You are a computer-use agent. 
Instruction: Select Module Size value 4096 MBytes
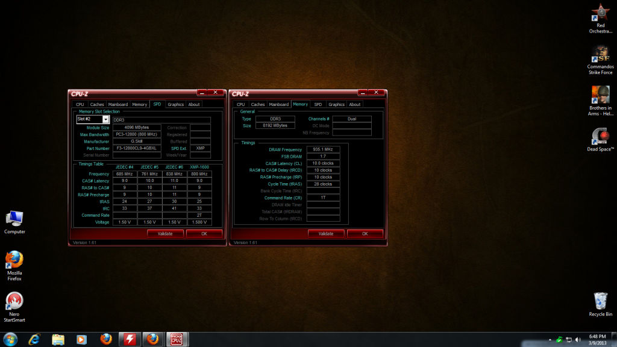point(137,128)
